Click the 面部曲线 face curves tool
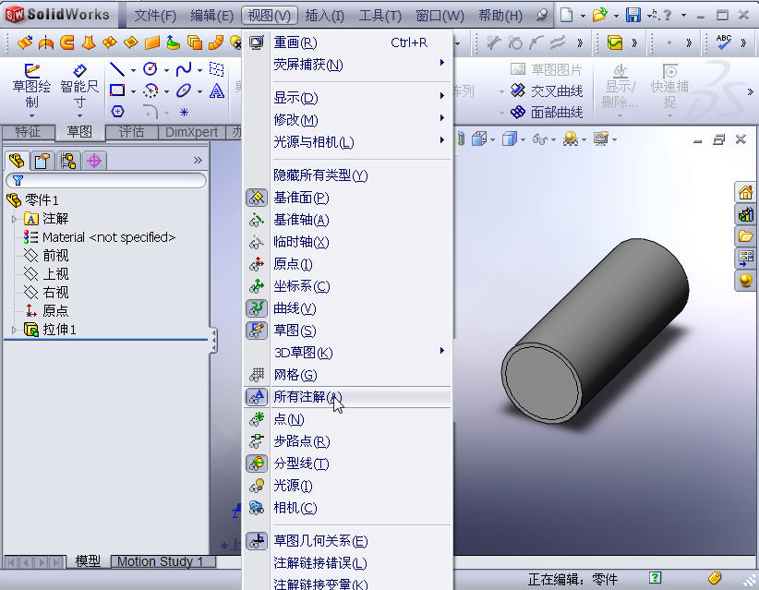The height and width of the screenshot is (590, 759). pyautogui.click(x=547, y=113)
